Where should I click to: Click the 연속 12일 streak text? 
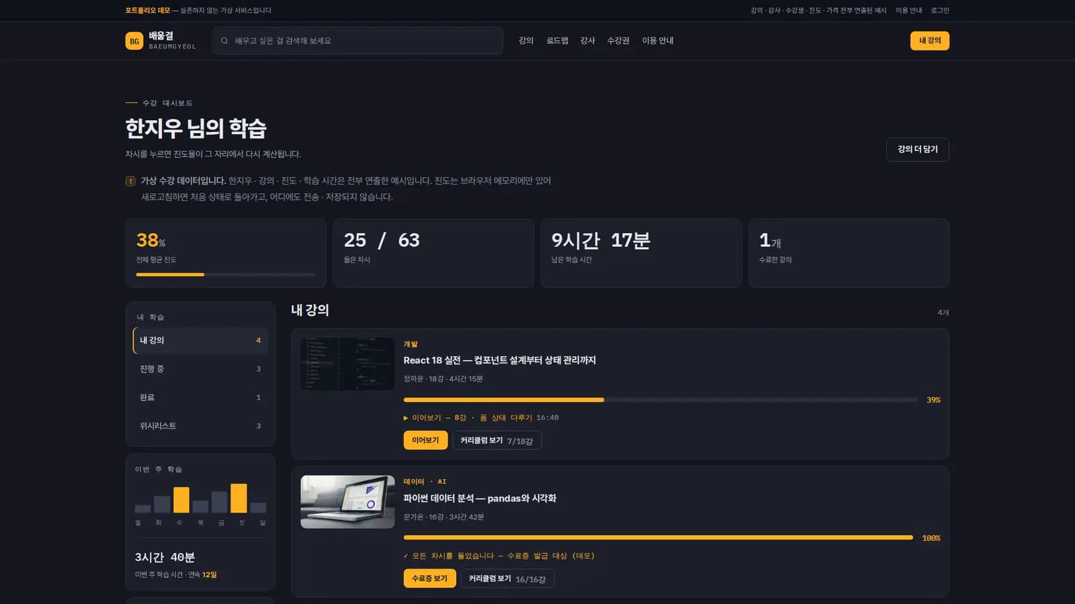pyautogui.click(x=202, y=574)
